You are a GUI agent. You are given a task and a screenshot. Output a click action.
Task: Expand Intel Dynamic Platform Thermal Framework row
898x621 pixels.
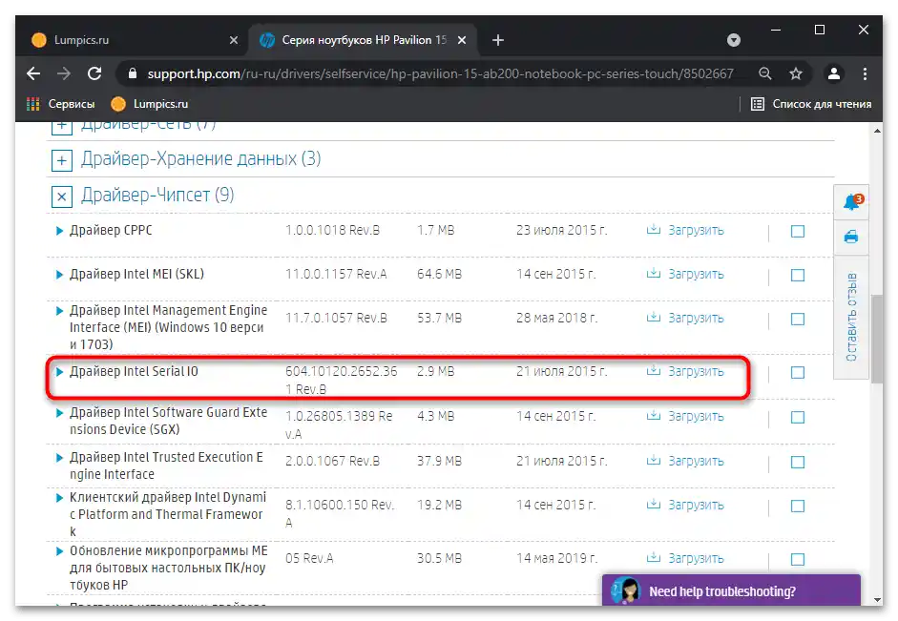(59, 498)
